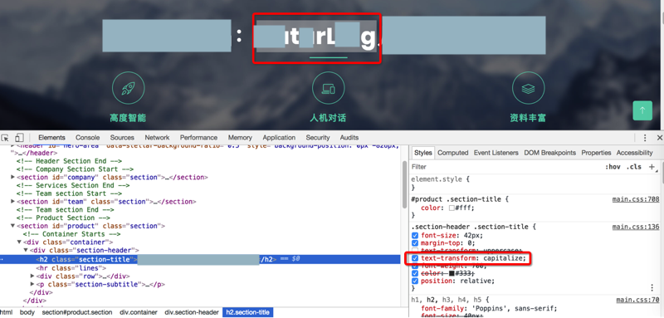Image resolution: width=664 pixels, height=318 pixels.
Task: Select section#product.section breadcrumb
Action: 77,312
